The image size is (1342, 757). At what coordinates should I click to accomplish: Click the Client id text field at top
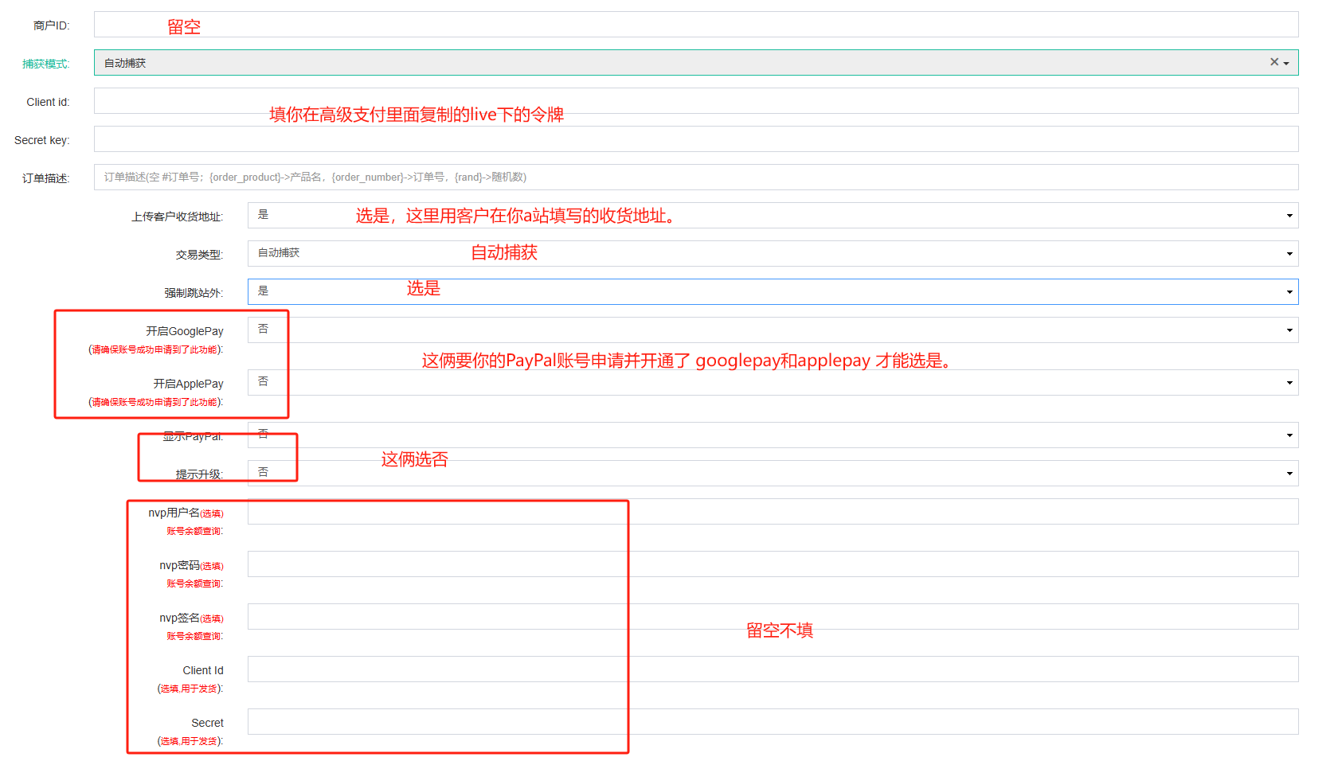click(x=696, y=101)
